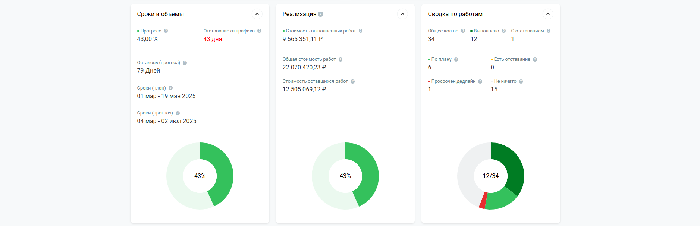Open help icon next to Стоимость оставшихся работ
The image size is (700, 226).
click(x=353, y=81)
